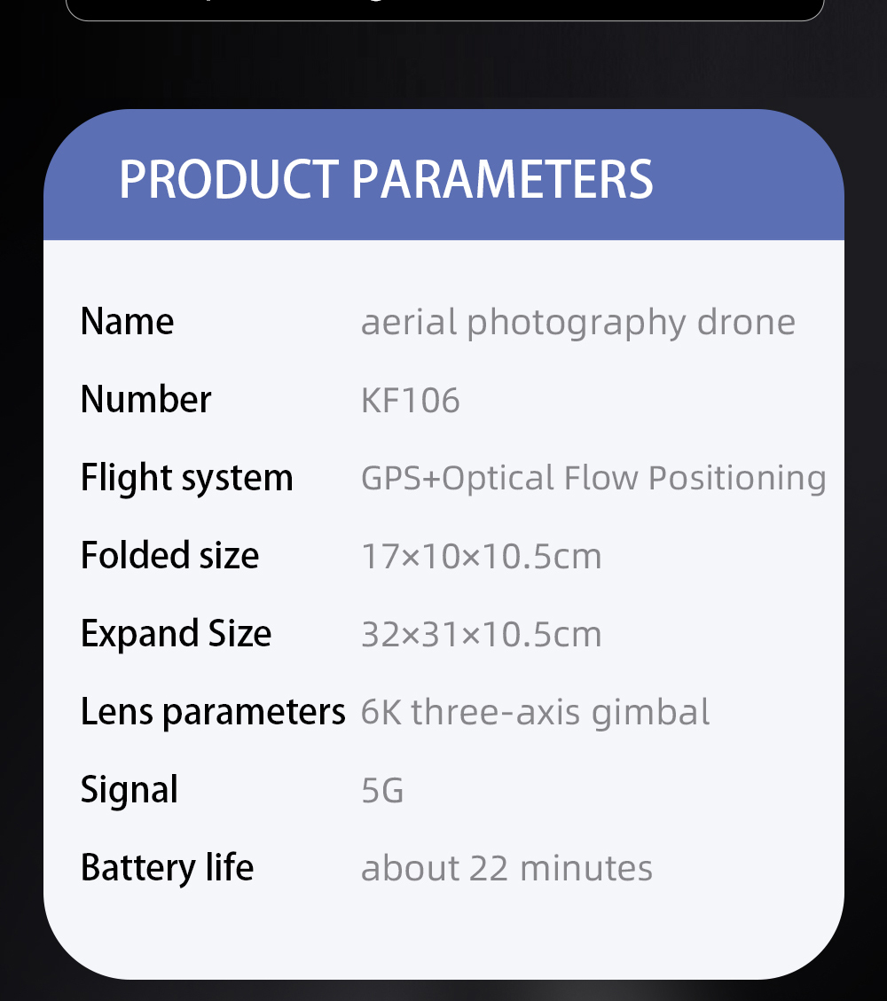Select the Lens parameters label
Viewport: 887px width, 1001px height.
[x=212, y=712]
